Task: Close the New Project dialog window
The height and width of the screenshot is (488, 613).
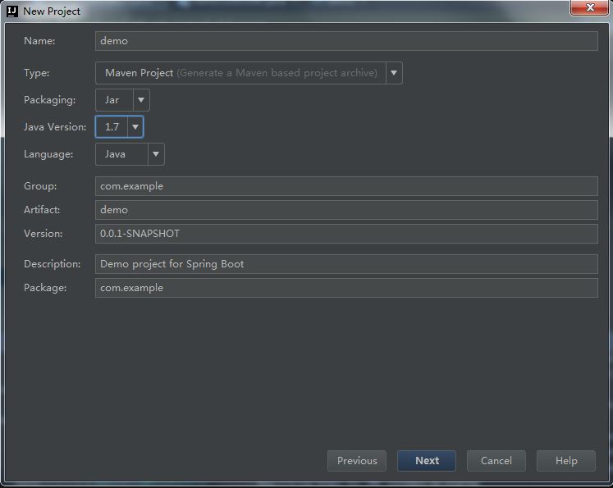Action: (589, 7)
